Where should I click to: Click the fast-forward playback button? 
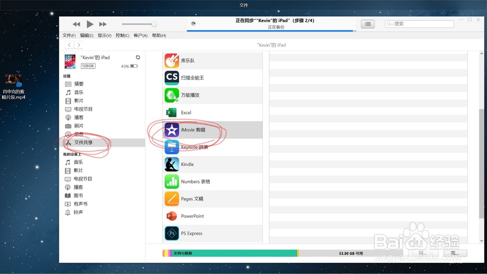click(x=103, y=24)
